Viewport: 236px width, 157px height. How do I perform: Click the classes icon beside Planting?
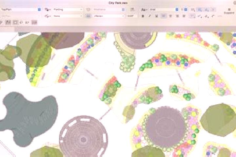[48, 9]
